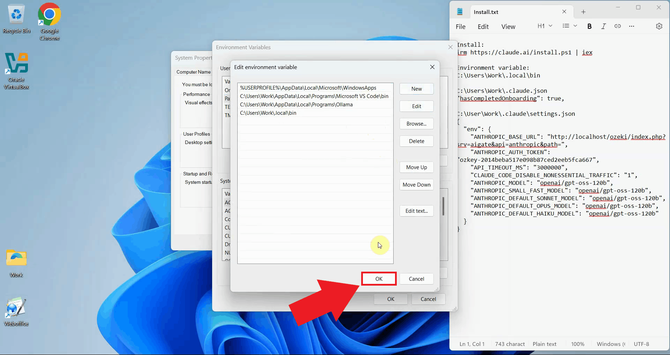Open the File menu in Notepad
The width and height of the screenshot is (670, 355).
click(x=460, y=27)
